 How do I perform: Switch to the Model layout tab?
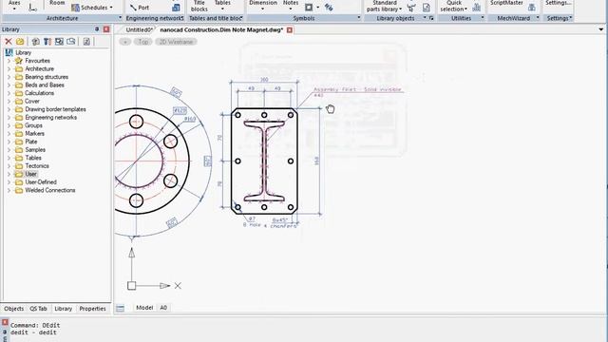(144, 308)
